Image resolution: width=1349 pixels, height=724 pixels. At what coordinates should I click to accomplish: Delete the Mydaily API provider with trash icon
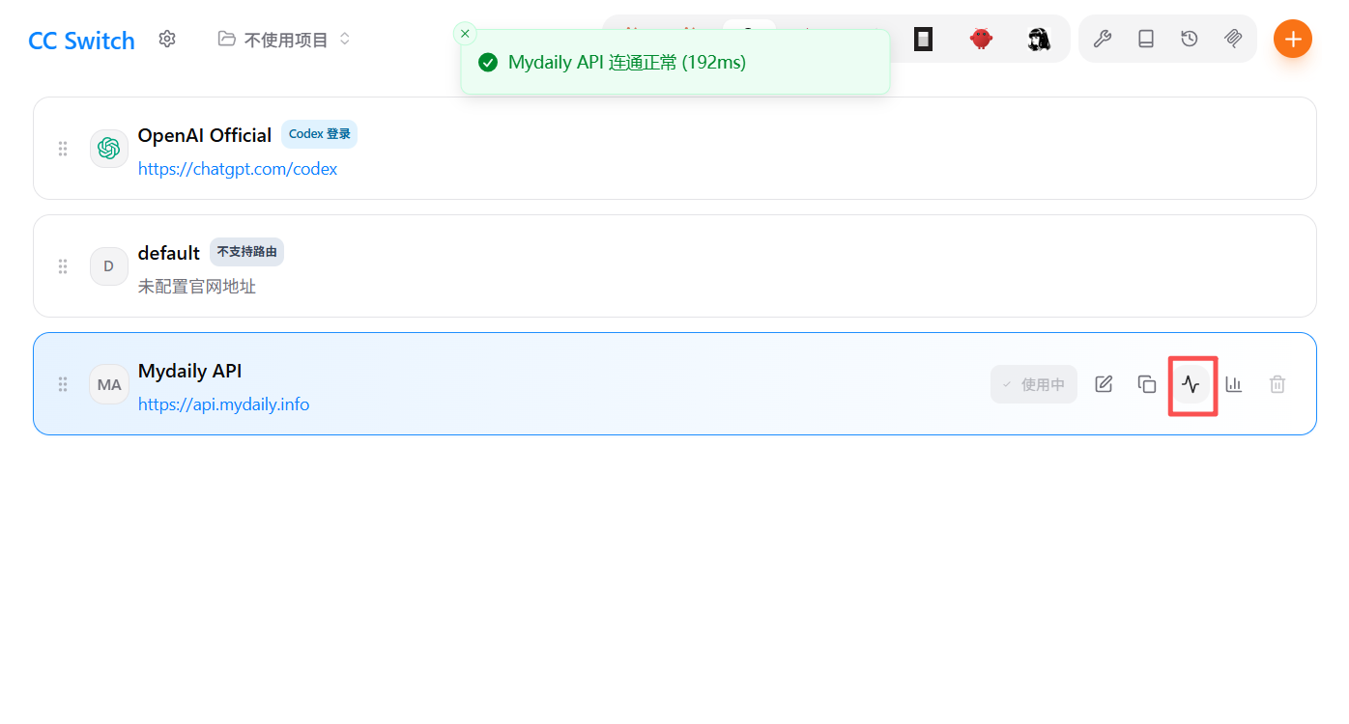tap(1277, 384)
